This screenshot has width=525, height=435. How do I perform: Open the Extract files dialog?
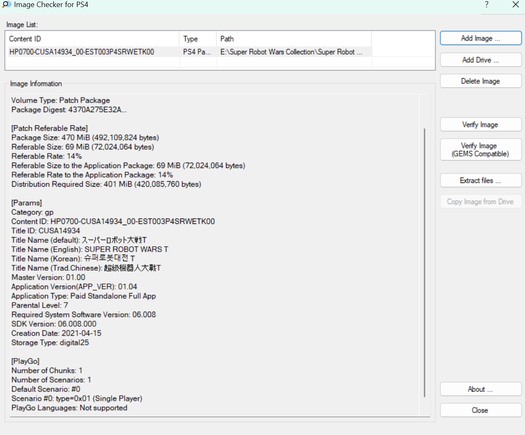tap(480, 180)
